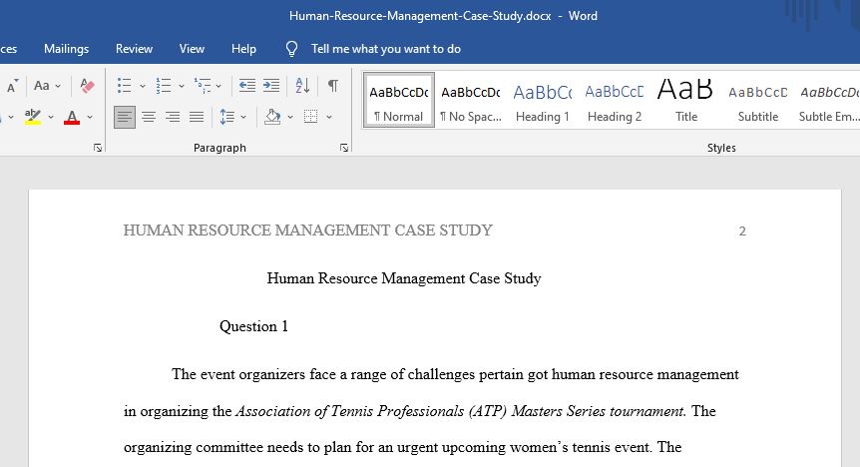Switch to the View ribbon tab
This screenshot has width=860, height=467.
(x=192, y=49)
